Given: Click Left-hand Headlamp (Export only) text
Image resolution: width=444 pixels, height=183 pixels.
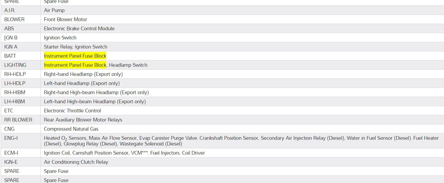Looking at the screenshot, I should coord(82,83).
